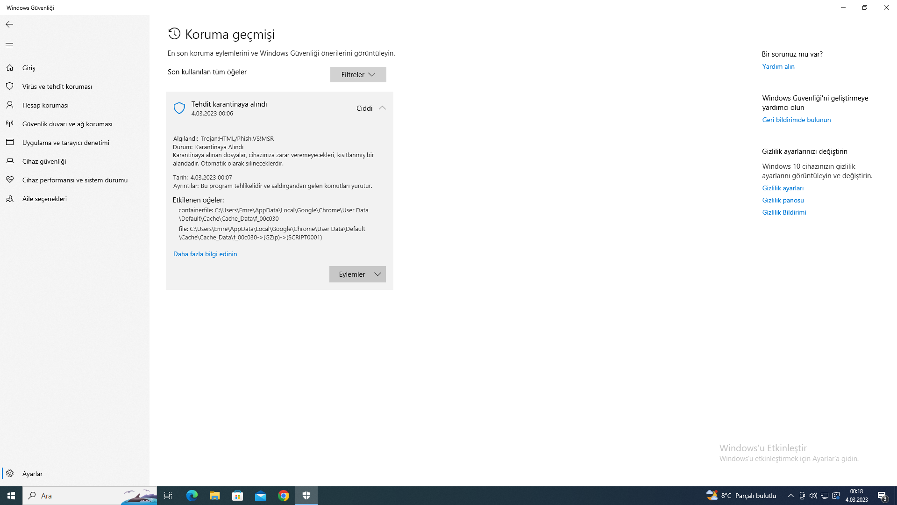Viewport: 897px width, 505px height.
Task: Open Uygulama ve tarayıcı denetimi
Action: tap(65, 142)
